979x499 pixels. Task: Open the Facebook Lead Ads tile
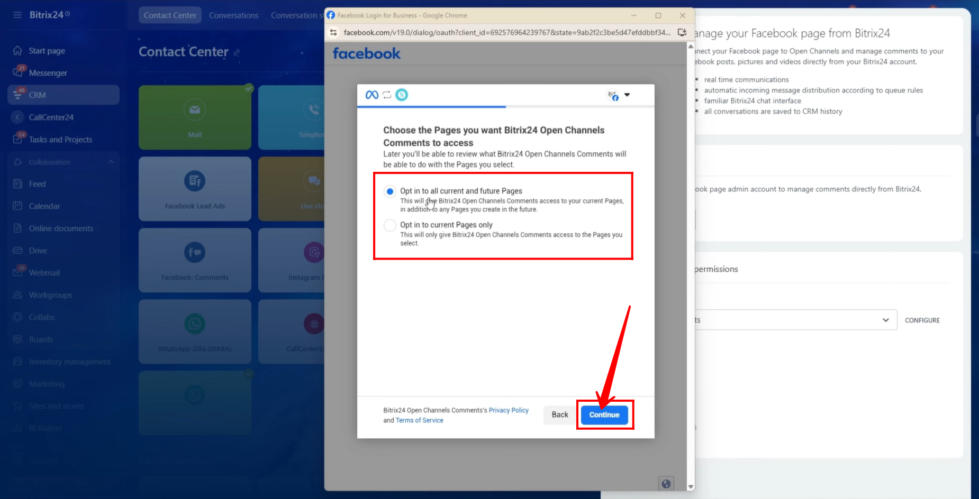[195, 189]
